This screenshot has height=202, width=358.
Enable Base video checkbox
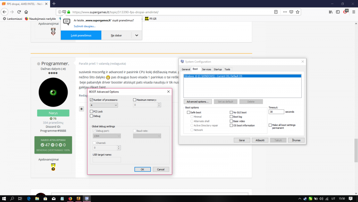(x=231, y=121)
